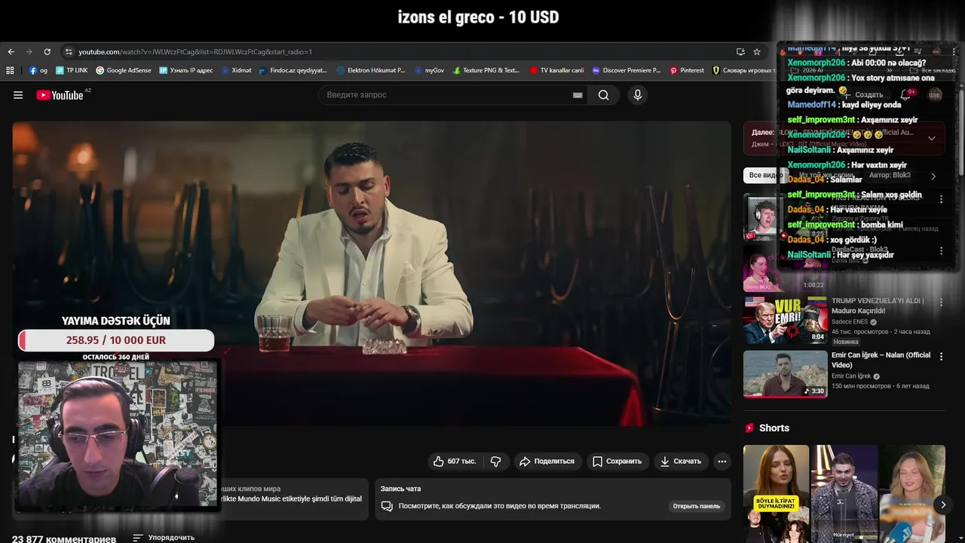
Task: Open options for the Emir Can İğrek video
Action: point(941,356)
